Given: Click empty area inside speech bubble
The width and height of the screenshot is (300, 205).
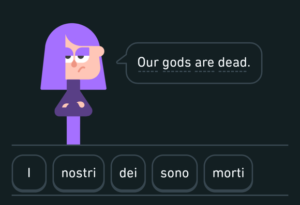Looking at the screenshot, I should [x=193, y=77].
